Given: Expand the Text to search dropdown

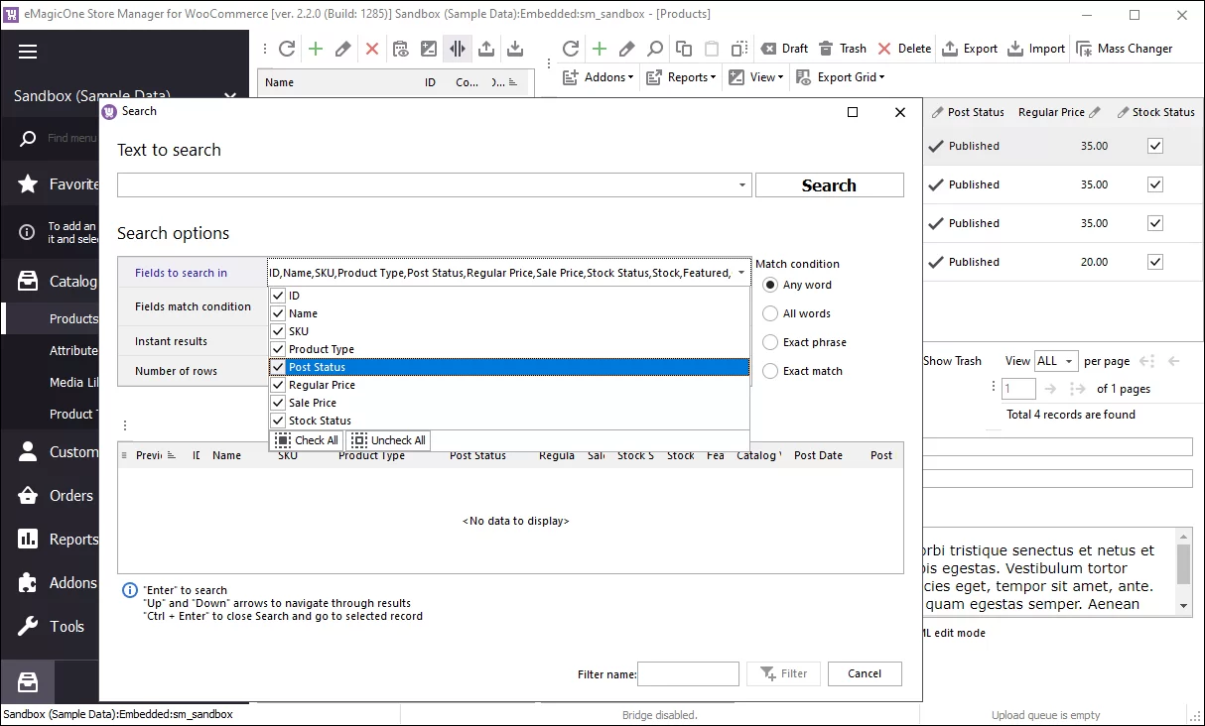Looking at the screenshot, I should pyautogui.click(x=741, y=184).
